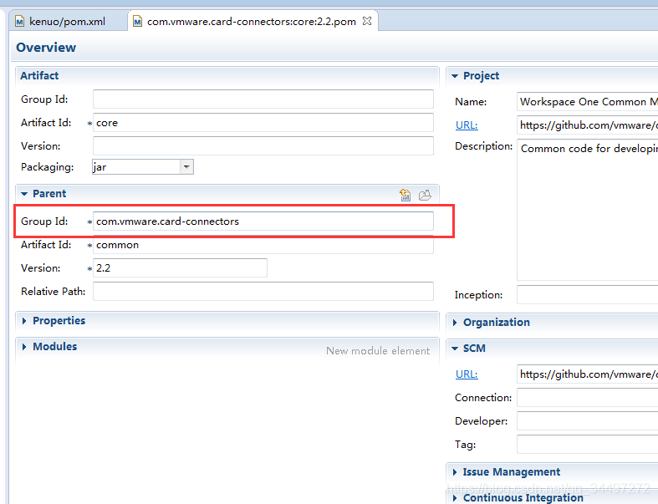
Task: Click the Artifact Group Id field
Action: (x=263, y=99)
